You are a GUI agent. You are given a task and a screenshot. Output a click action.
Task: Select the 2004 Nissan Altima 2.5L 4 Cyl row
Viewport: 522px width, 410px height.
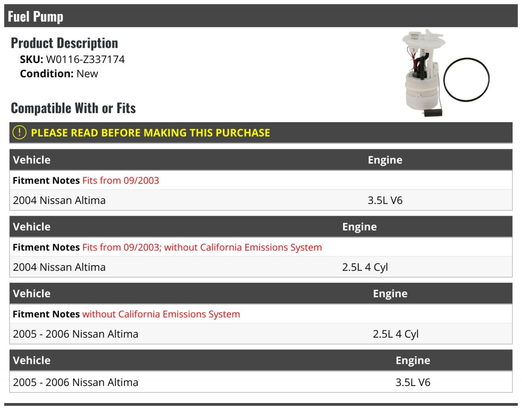point(261,267)
